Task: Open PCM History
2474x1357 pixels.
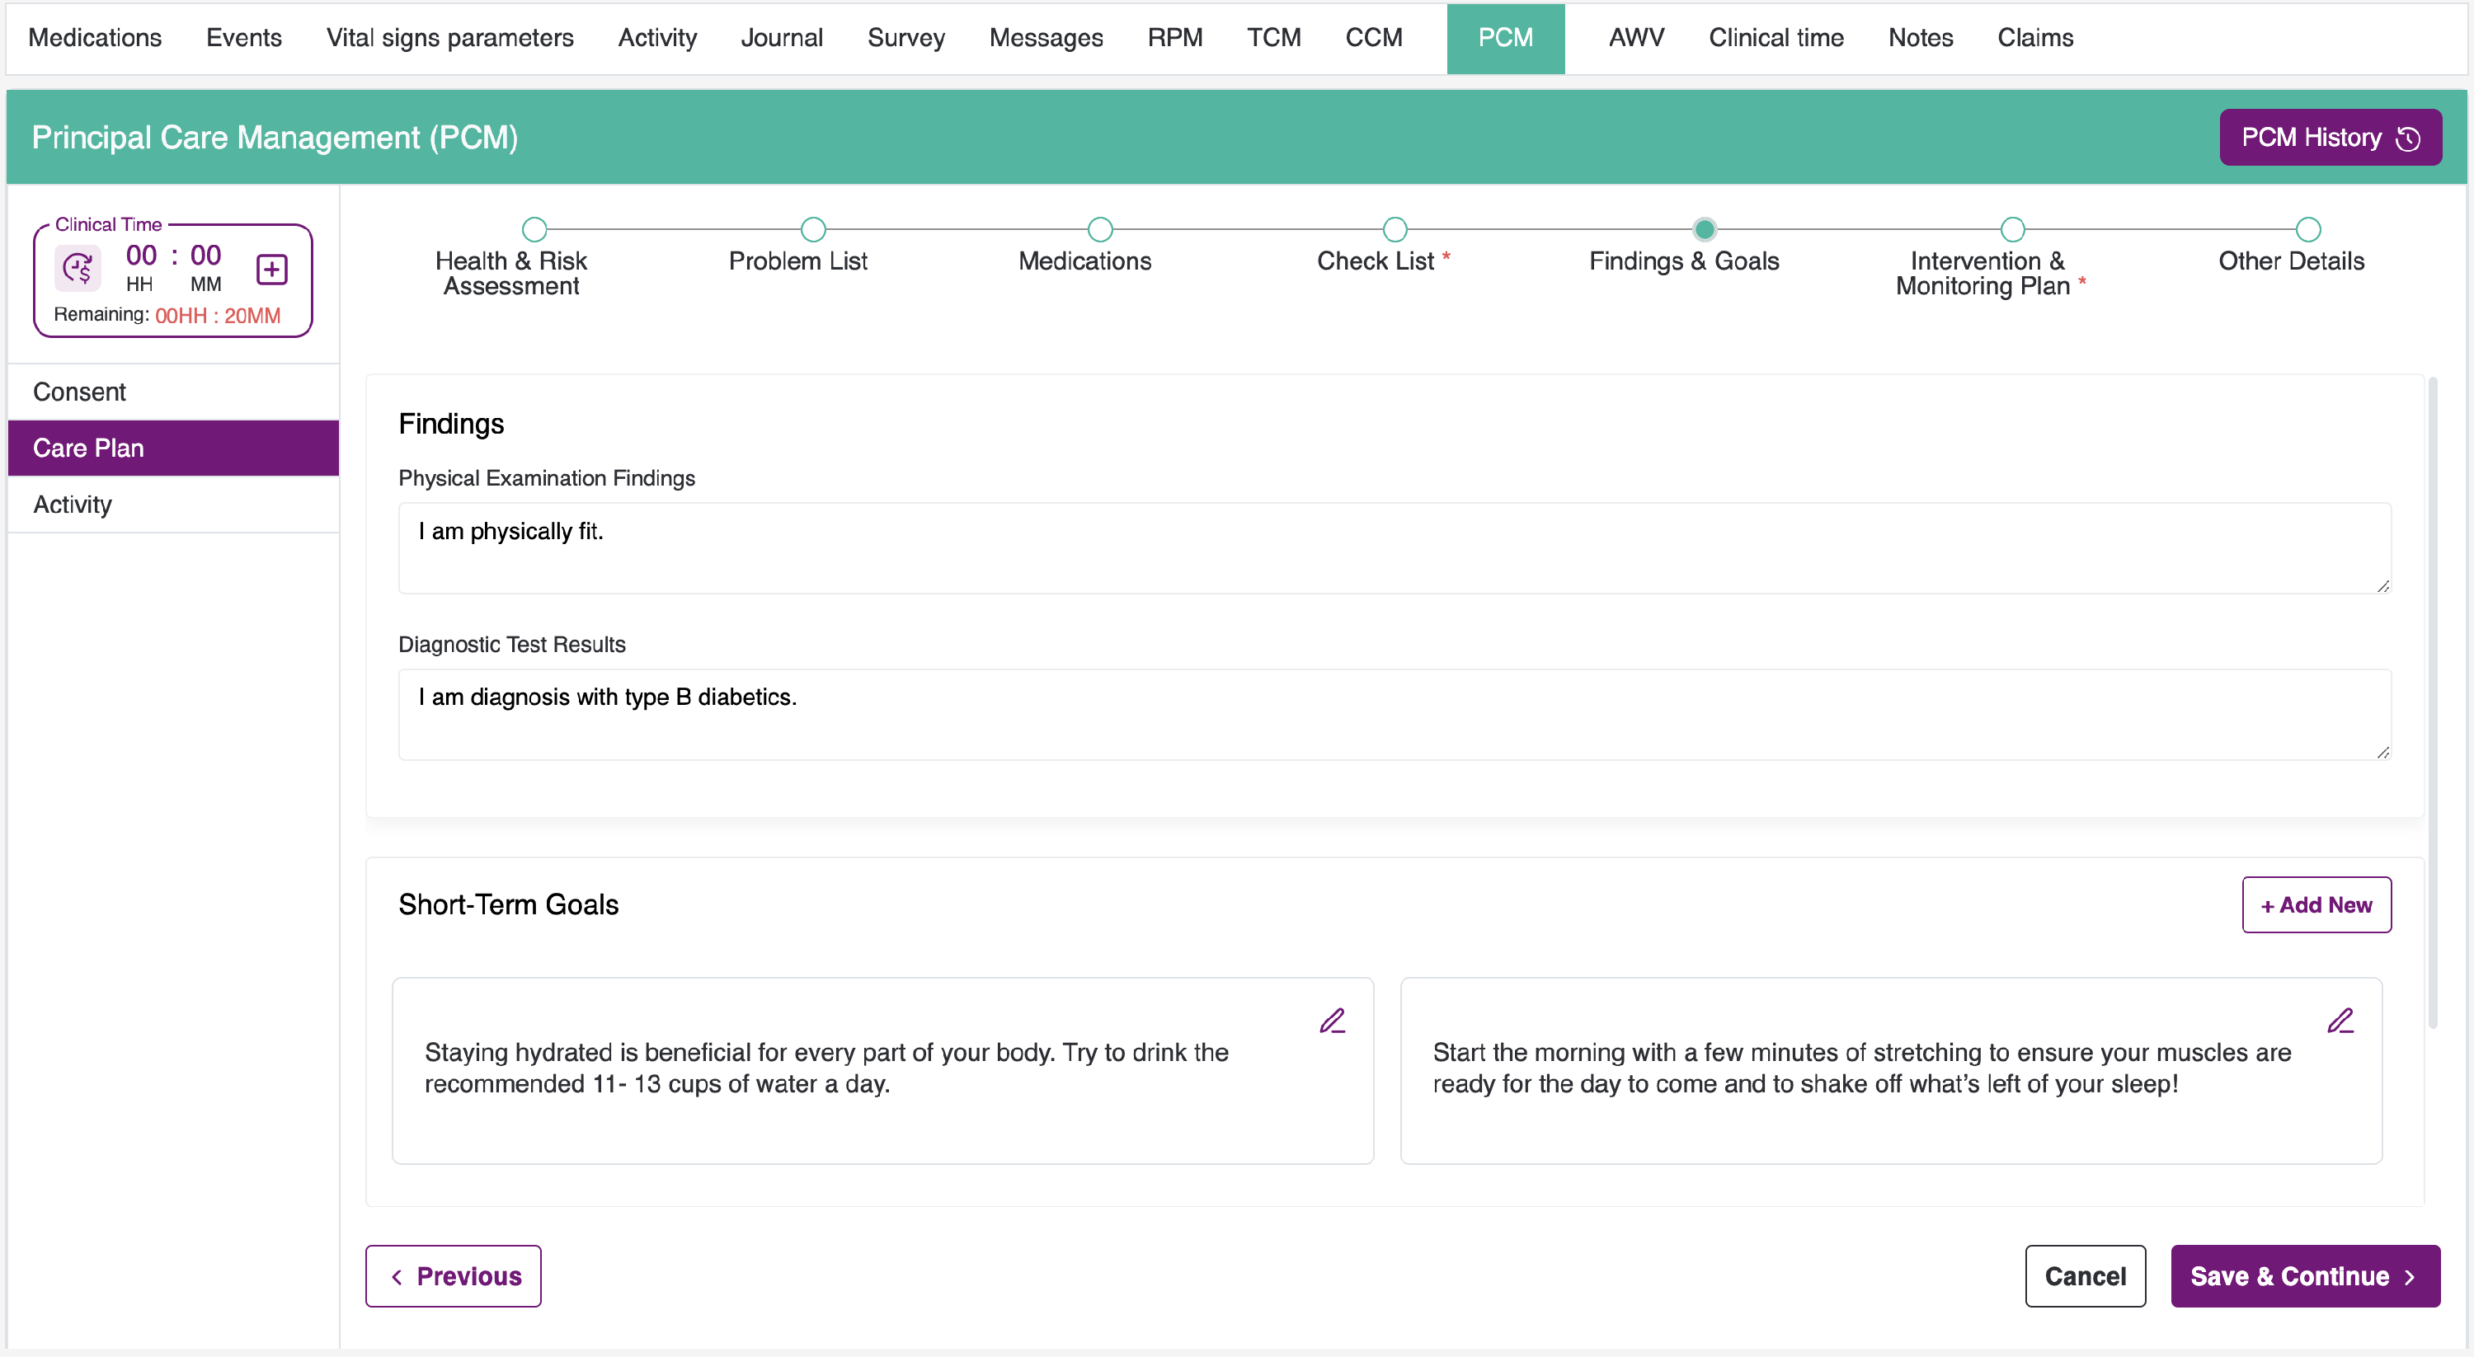Action: coord(2329,138)
